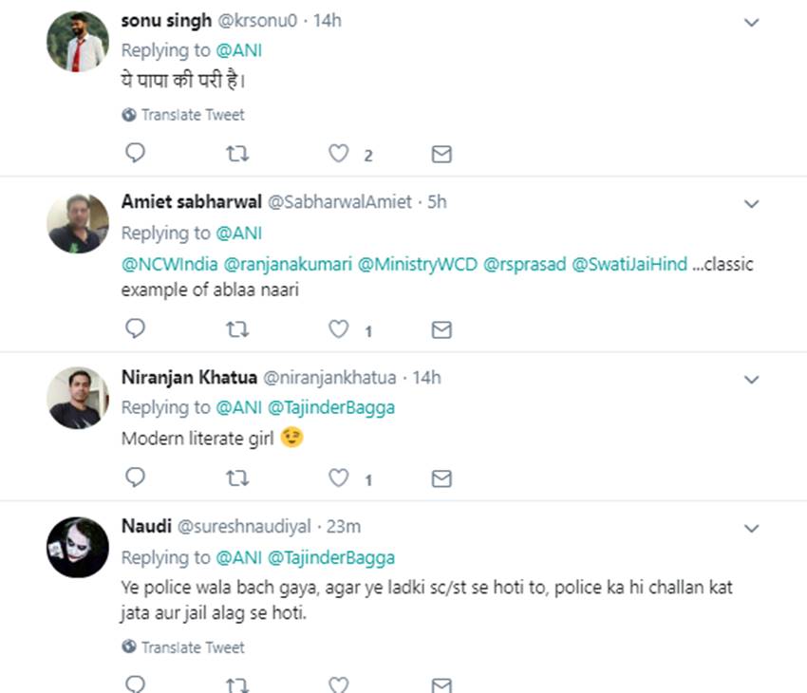The height and width of the screenshot is (693, 807).
Task: Reply to sonu singh's tweet
Action: click(x=136, y=153)
